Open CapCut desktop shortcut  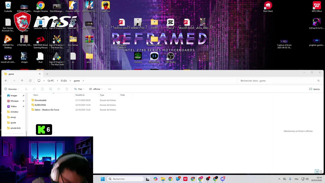pyautogui.click(x=171, y=24)
